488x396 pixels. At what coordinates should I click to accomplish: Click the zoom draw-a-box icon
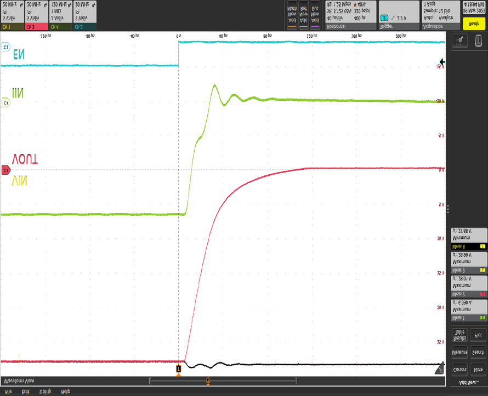pyautogui.click(x=460, y=41)
